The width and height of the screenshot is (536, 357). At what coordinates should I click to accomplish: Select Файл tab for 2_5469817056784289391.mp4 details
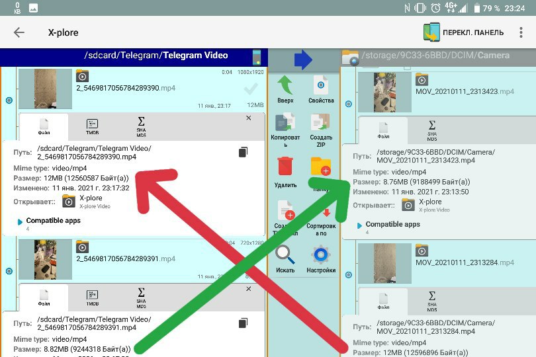tap(44, 298)
